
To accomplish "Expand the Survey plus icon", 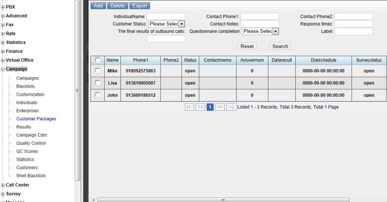I will pos(3,194).
